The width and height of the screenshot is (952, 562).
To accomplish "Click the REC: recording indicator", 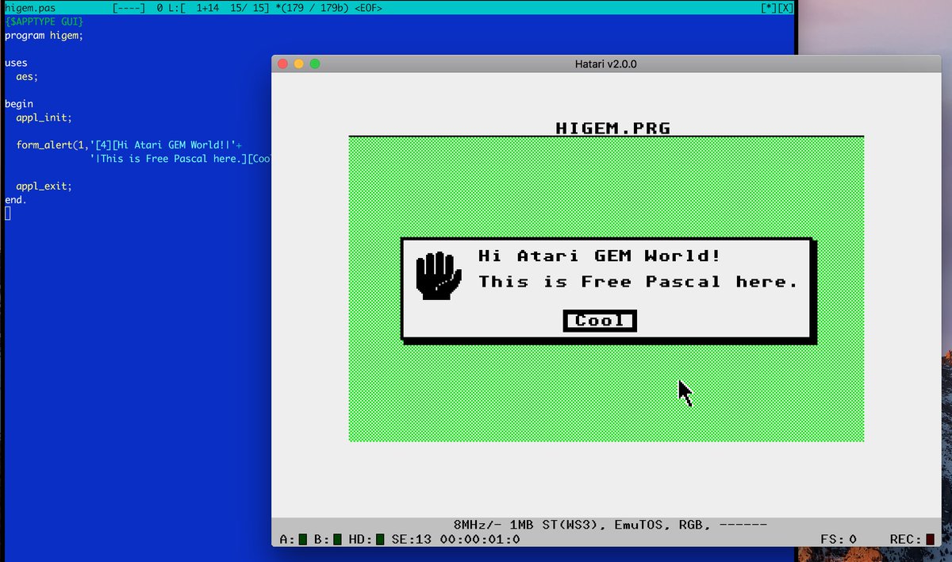I will point(930,540).
